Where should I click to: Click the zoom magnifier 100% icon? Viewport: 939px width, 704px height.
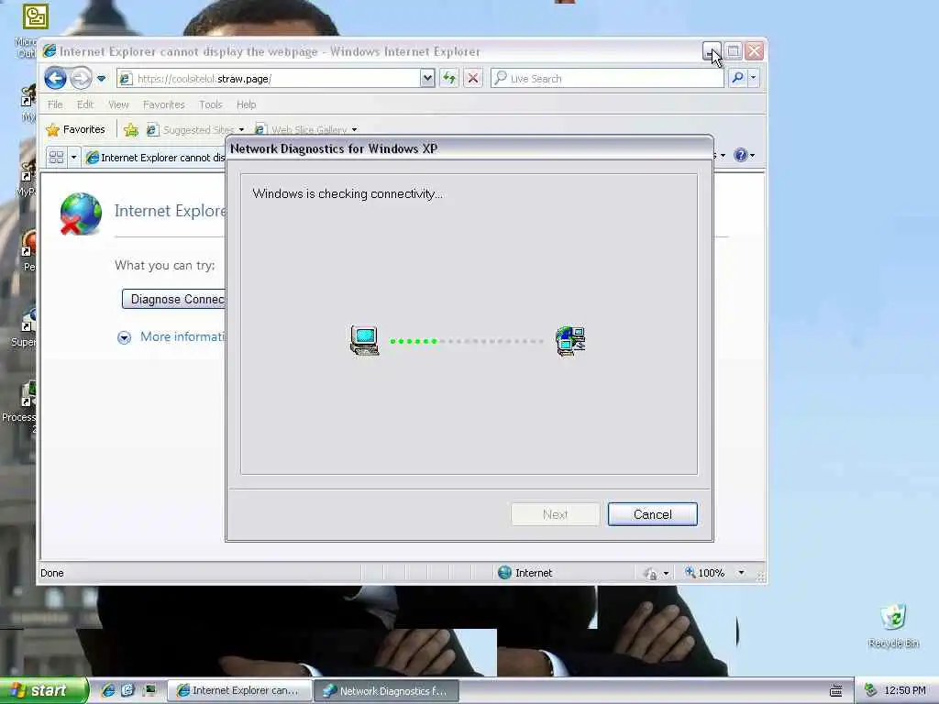pos(690,572)
